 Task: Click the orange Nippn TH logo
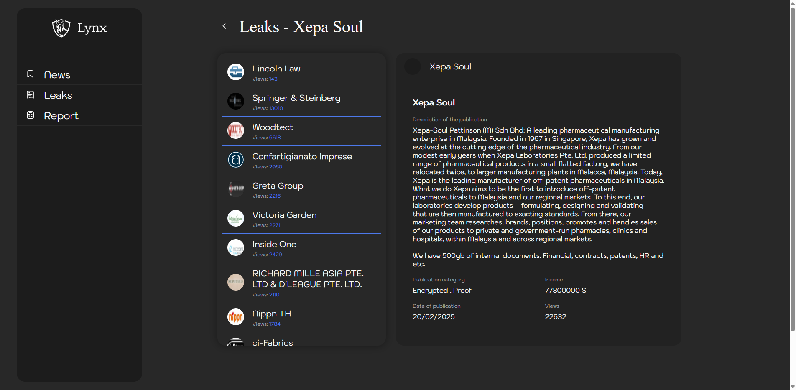(236, 317)
